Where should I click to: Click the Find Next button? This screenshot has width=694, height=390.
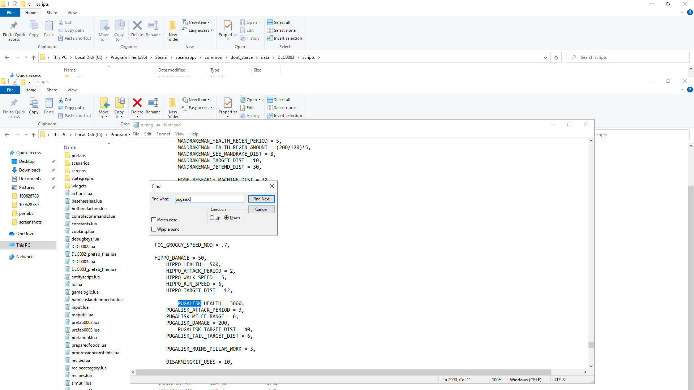[261, 199]
